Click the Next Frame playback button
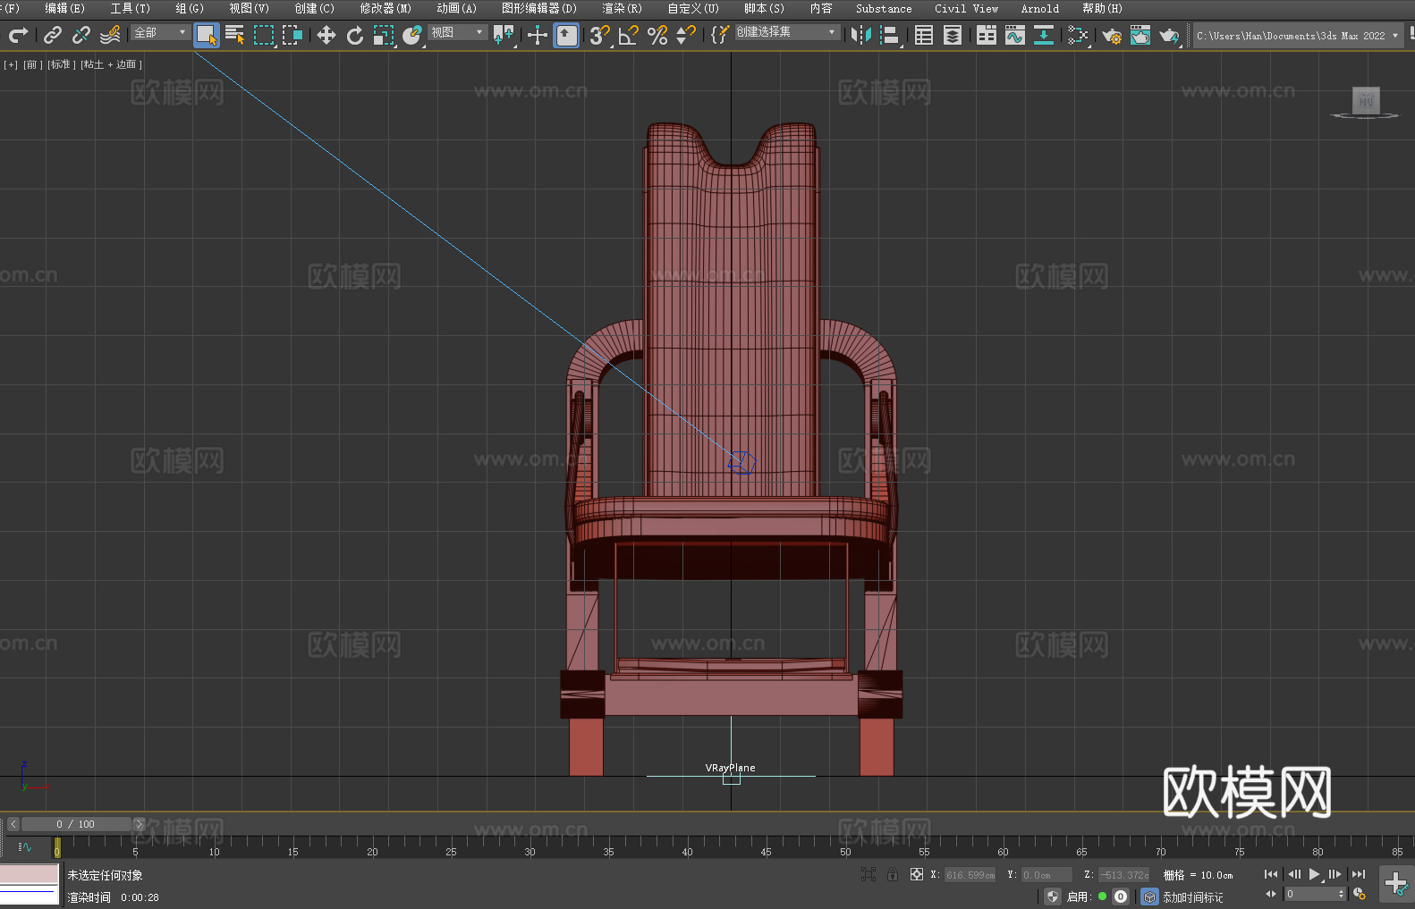Viewport: 1415px width, 909px height. (1335, 874)
